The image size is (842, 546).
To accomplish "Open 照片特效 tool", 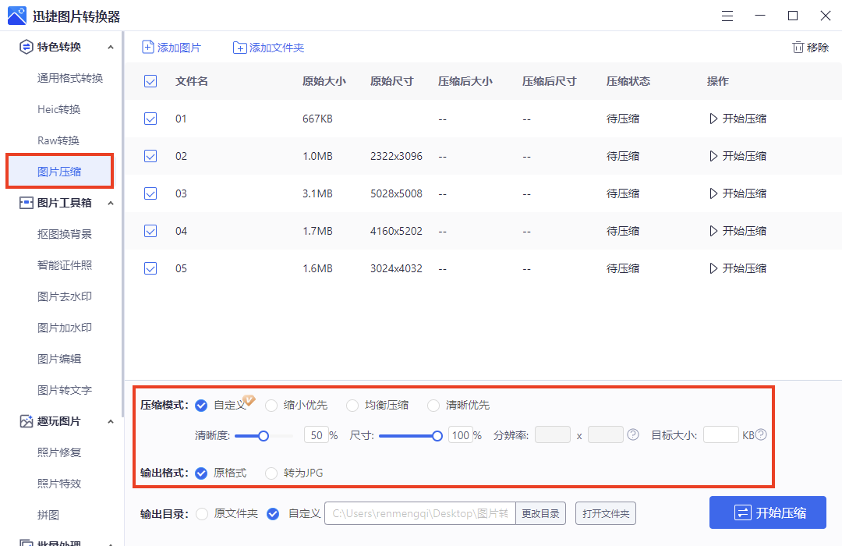I will [x=59, y=484].
